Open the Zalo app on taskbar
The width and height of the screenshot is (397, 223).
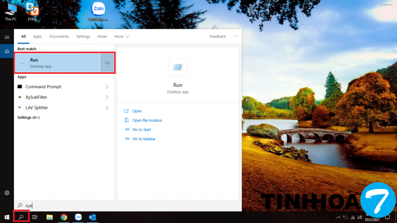(78, 217)
